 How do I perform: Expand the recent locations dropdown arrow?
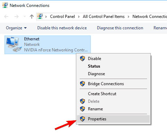24,17
